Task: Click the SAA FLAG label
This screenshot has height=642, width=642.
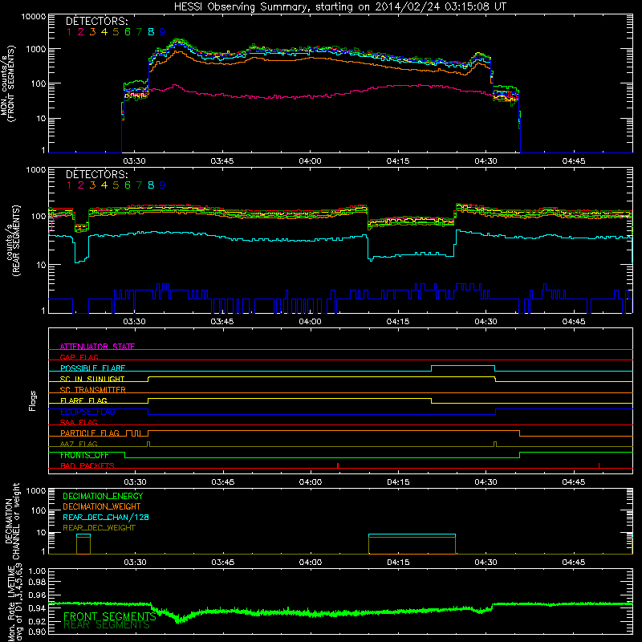Action: [79, 422]
